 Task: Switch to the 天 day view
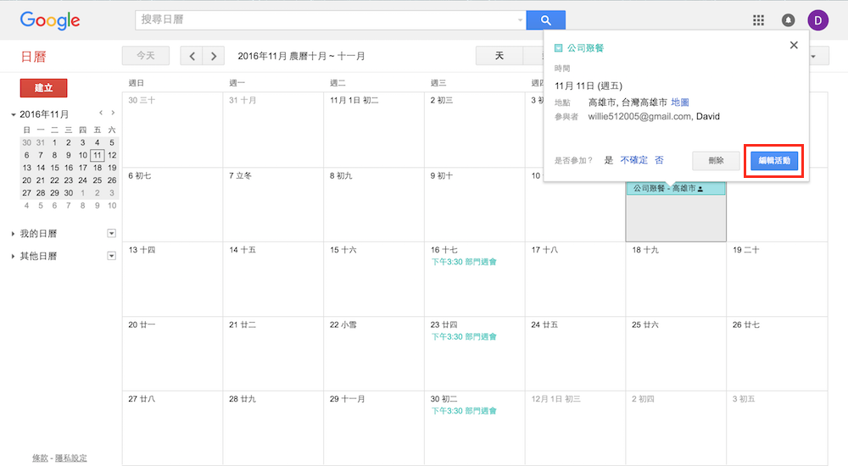pyautogui.click(x=499, y=56)
